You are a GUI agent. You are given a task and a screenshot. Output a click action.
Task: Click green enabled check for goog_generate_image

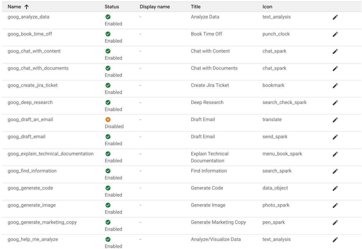[x=108, y=205]
